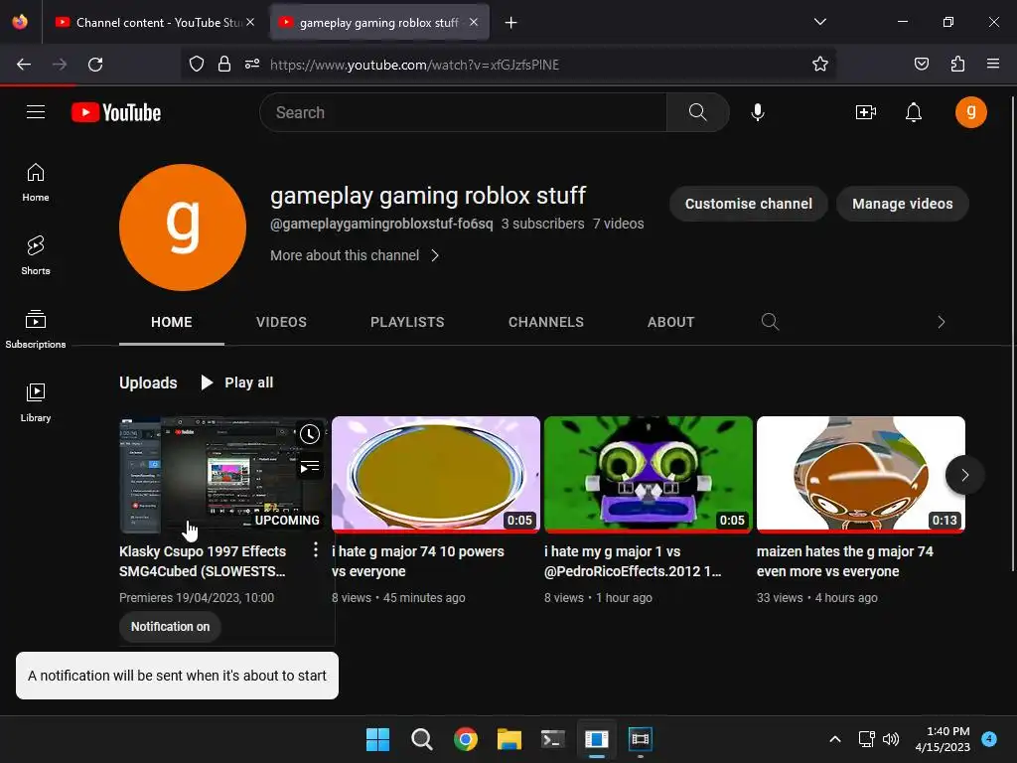Image resolution: width=1017 pixels, height=763 pixels.
Task: Open File Explorer from taskbar
Action: [509, 739]
